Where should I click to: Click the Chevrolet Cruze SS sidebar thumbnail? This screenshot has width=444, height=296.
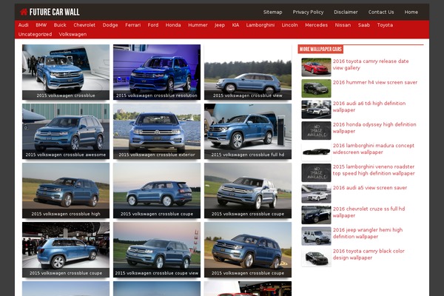tap(316, 215)
